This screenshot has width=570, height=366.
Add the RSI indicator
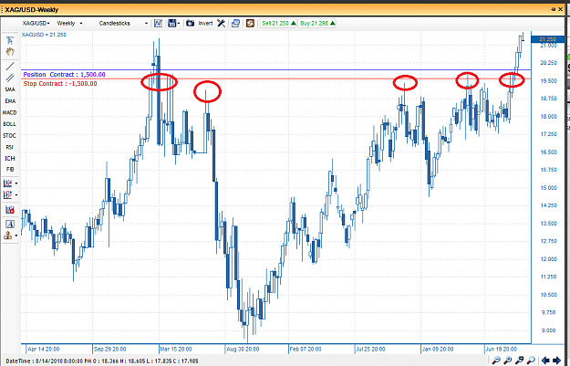tap(10, 147)
